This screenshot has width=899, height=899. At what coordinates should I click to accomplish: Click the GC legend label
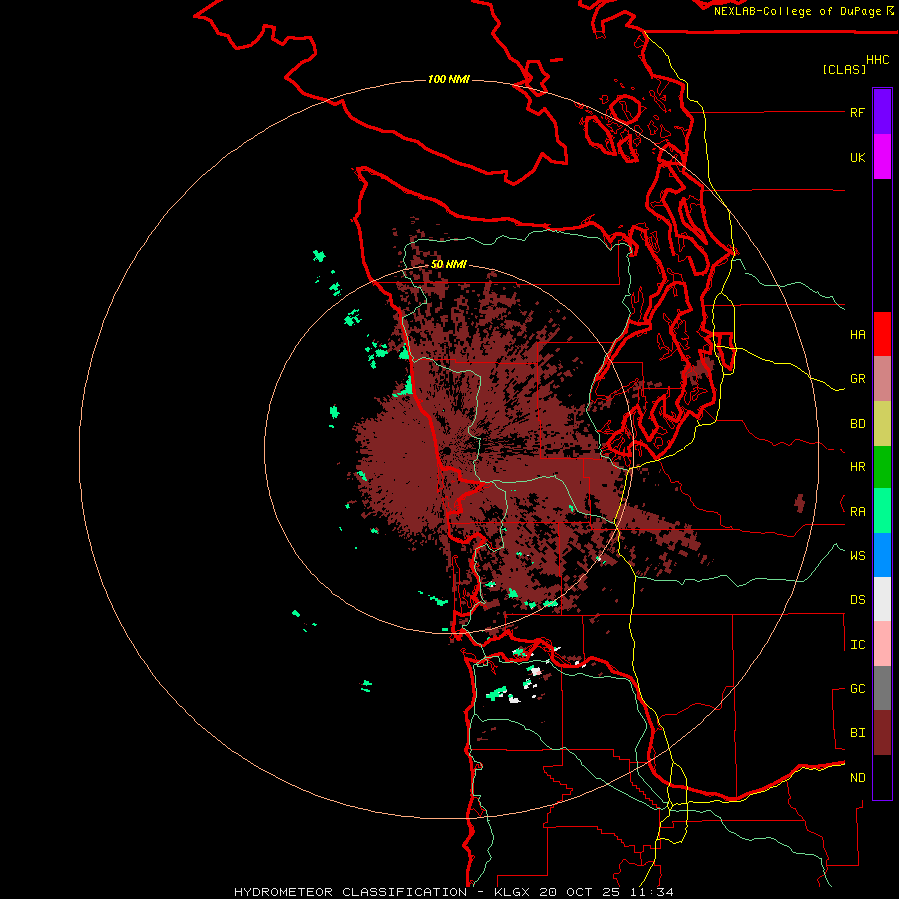click(x=857, y=689)
